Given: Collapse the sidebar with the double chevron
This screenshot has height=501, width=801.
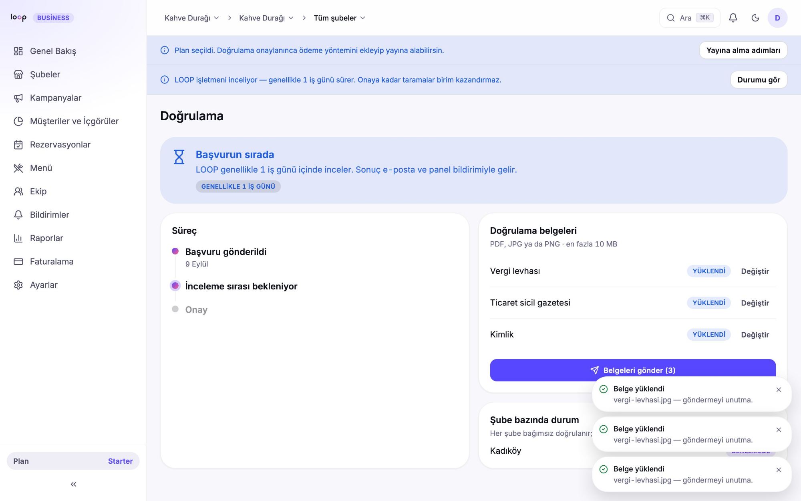Looking at the screenshot, I should [73, 484].
